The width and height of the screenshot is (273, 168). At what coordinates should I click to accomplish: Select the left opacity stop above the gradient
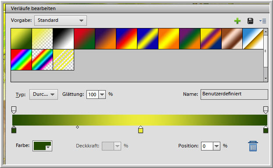[x=14, y=110]
